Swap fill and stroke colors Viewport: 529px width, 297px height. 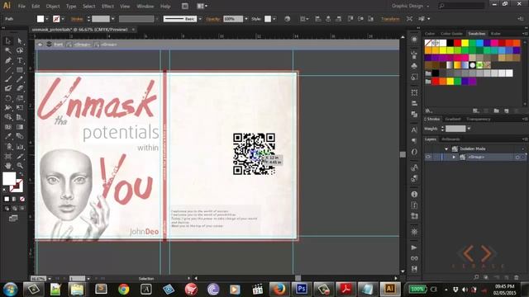coord(21,174)
